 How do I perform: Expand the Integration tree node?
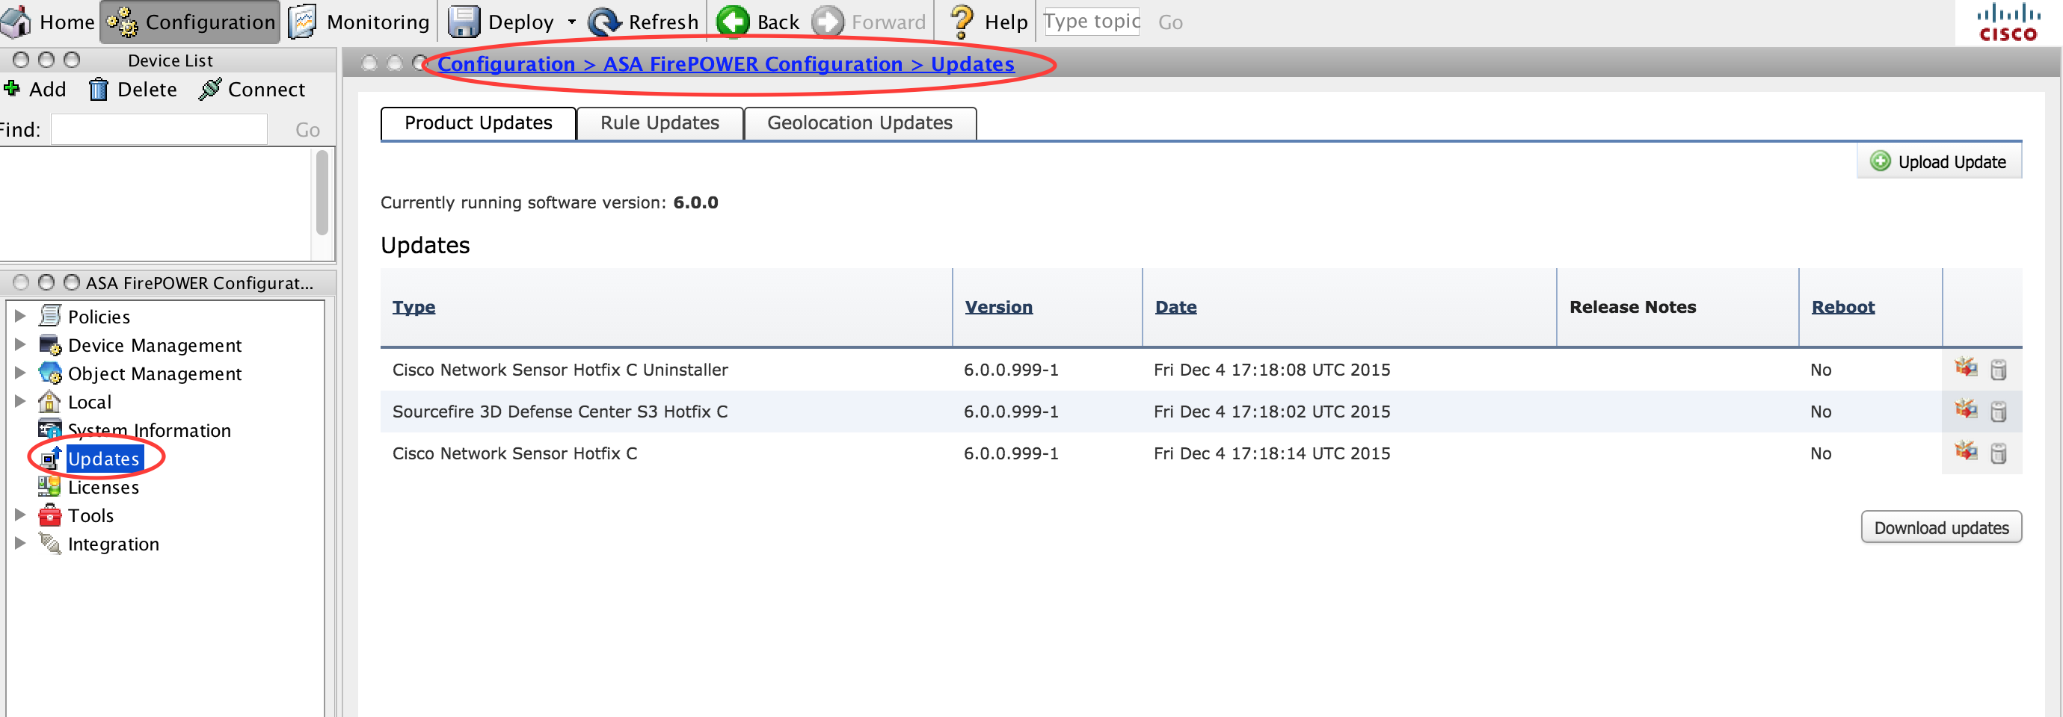(21, 544)
